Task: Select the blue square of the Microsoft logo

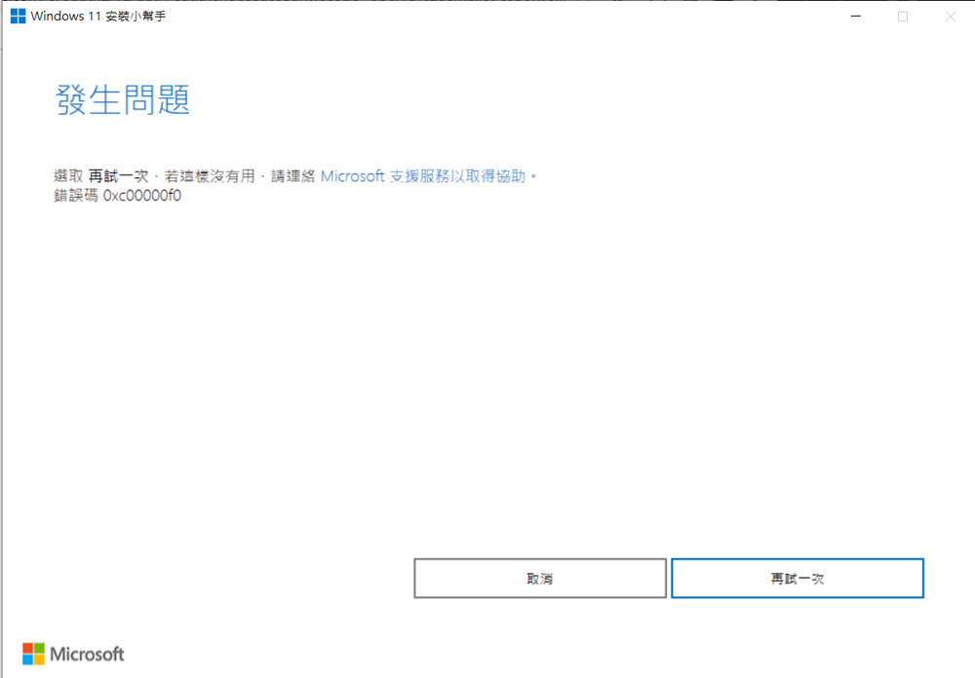Action: [x=28, y=658]
